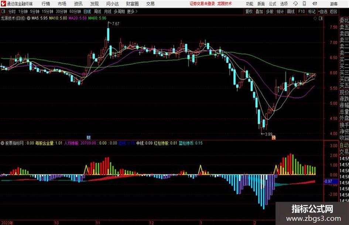Click the 人均持股 indicator label
Viewport: 349px width, 225px height.
tap(80, 143)
